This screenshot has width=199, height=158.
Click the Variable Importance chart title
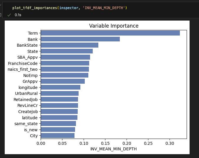pos(114,26)
